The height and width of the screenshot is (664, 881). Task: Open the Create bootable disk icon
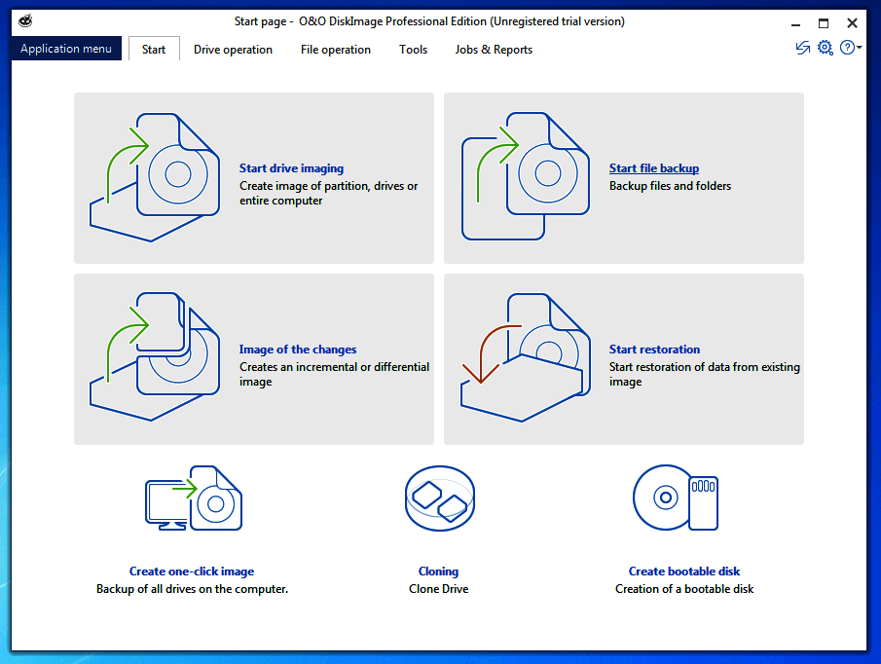[x=676, y=498]
